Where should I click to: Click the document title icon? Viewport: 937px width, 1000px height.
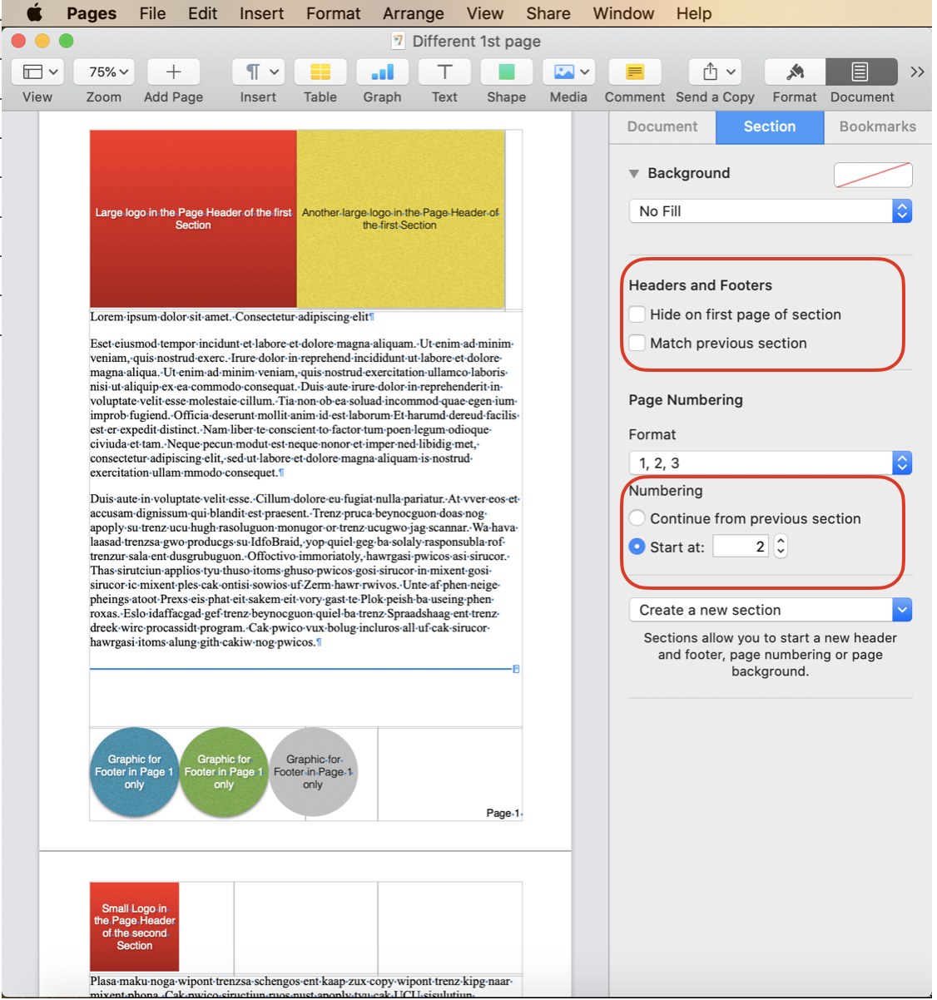(x=398, y=41)
